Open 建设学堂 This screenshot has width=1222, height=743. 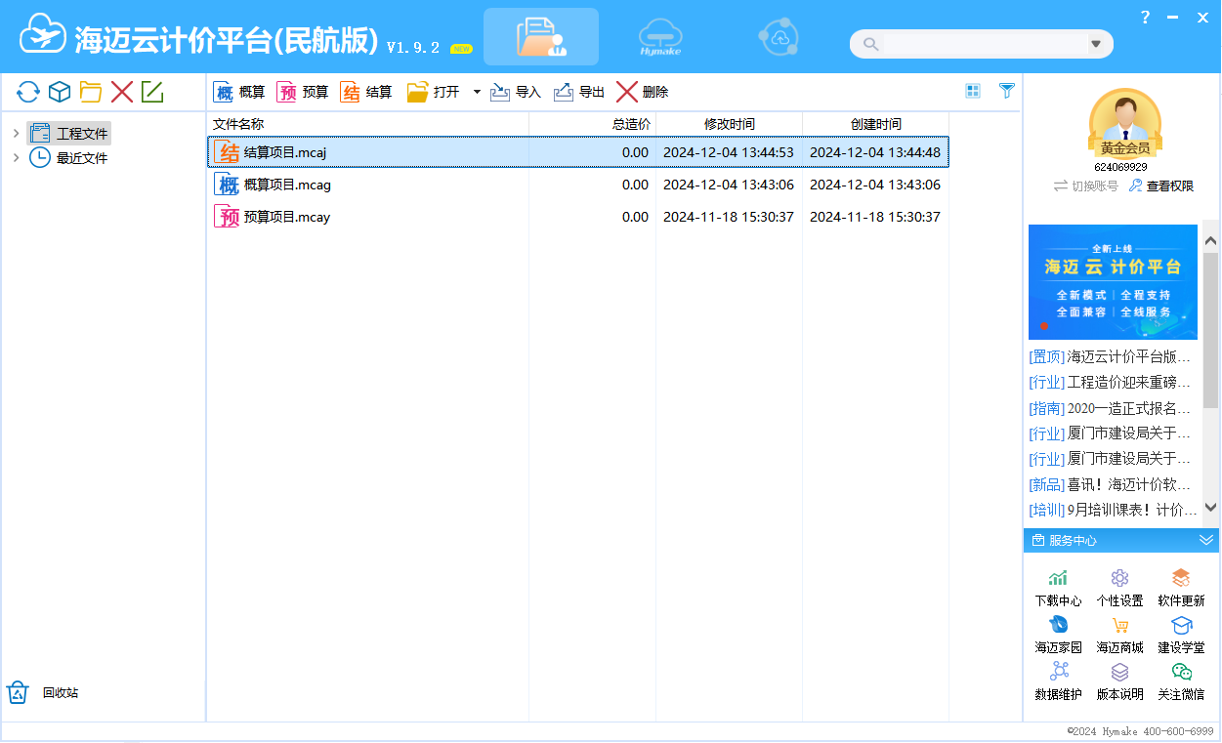1181,636
